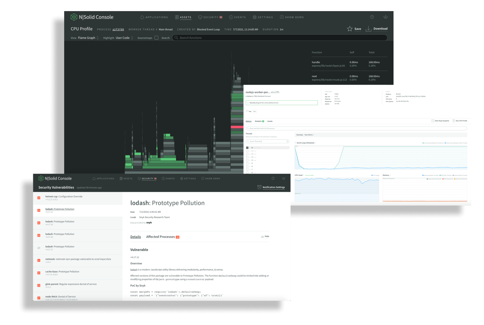The image size is (484, 325).
Task: Open Applications in CPU Profile window nav
Action: (x=154, y=17)
